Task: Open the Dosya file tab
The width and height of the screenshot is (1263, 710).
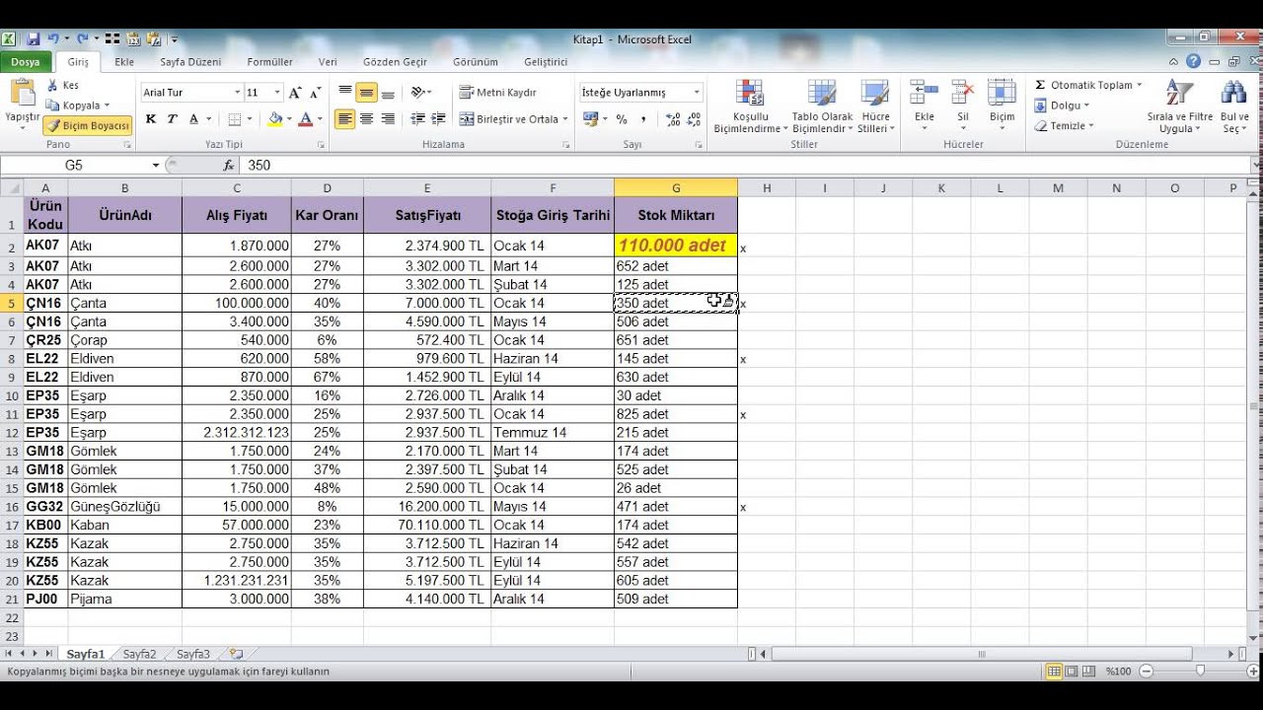Action: click(x=26, y=62)
